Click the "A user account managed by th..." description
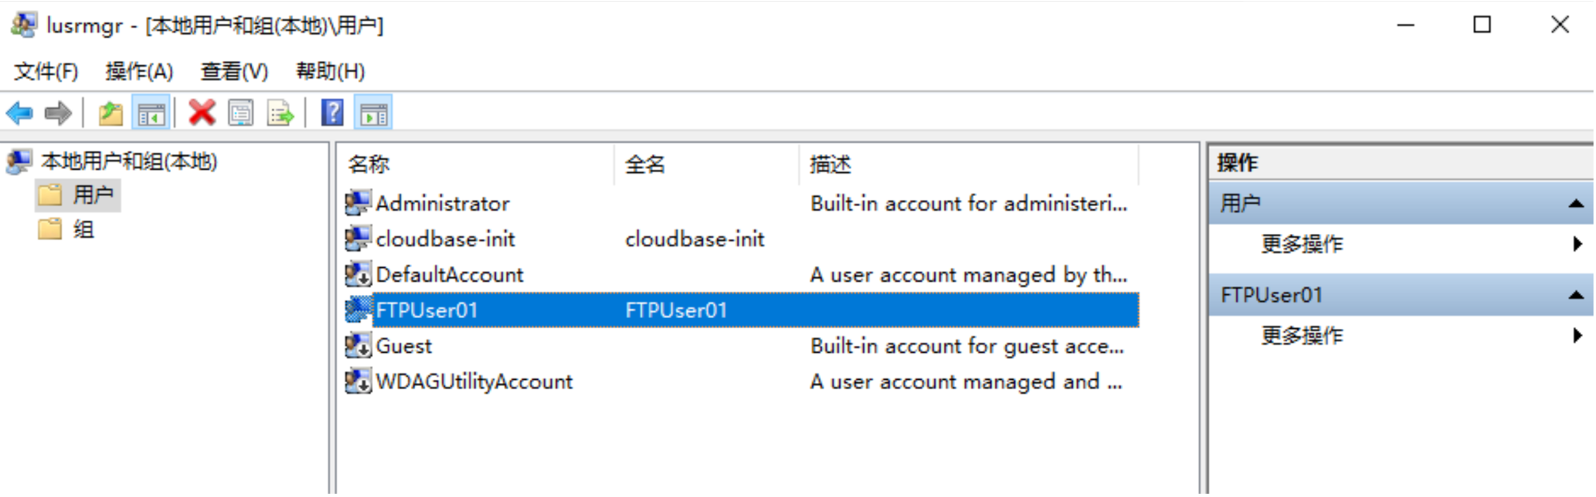 [969, 274]
